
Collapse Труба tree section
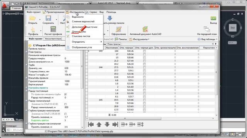[27, 65]
